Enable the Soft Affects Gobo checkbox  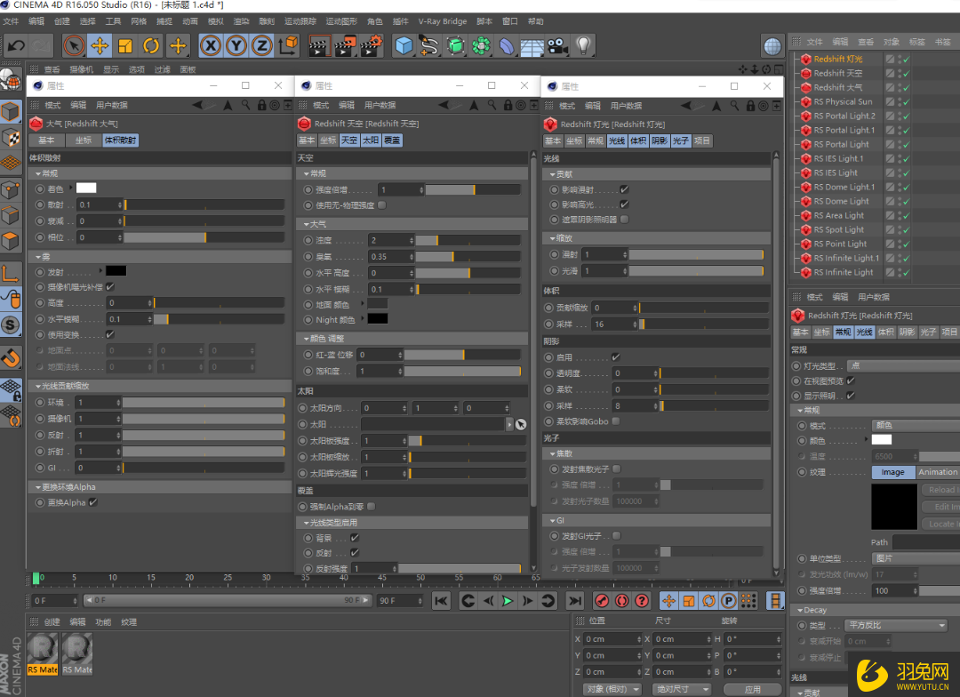click(x=616, y=421)
